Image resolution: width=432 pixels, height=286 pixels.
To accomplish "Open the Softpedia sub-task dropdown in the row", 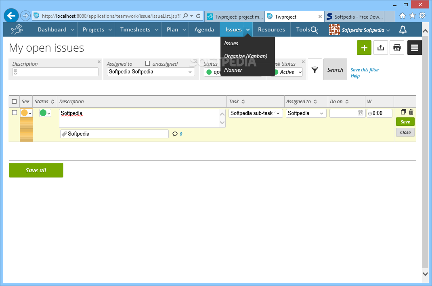I will pyautogui.click(x=256, y=113).
